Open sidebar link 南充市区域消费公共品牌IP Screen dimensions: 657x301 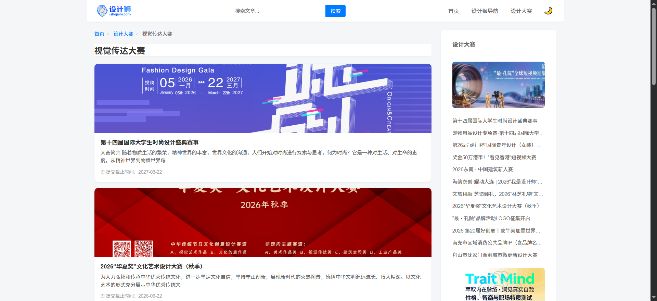click(497, 243)
